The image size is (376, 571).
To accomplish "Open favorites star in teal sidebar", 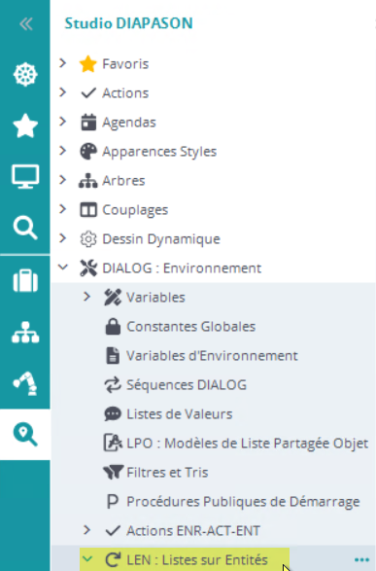I will (25, 125).
